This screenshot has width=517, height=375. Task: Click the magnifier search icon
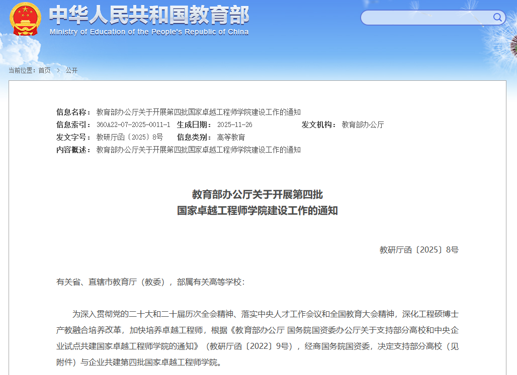click(x=497, y=18)
